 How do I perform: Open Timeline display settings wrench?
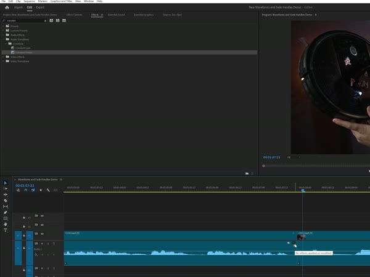48,190
